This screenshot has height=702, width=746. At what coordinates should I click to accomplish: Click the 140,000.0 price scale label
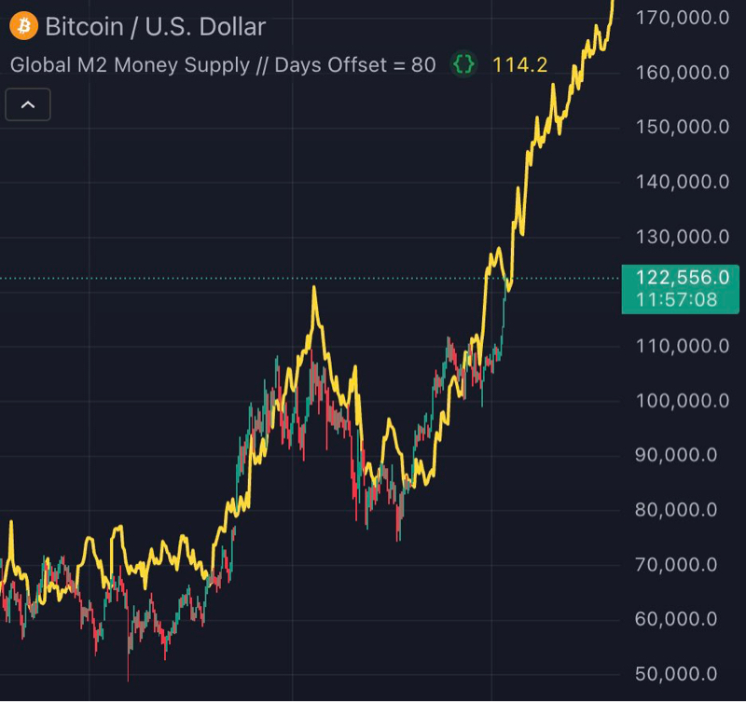[x=682, y=182]
